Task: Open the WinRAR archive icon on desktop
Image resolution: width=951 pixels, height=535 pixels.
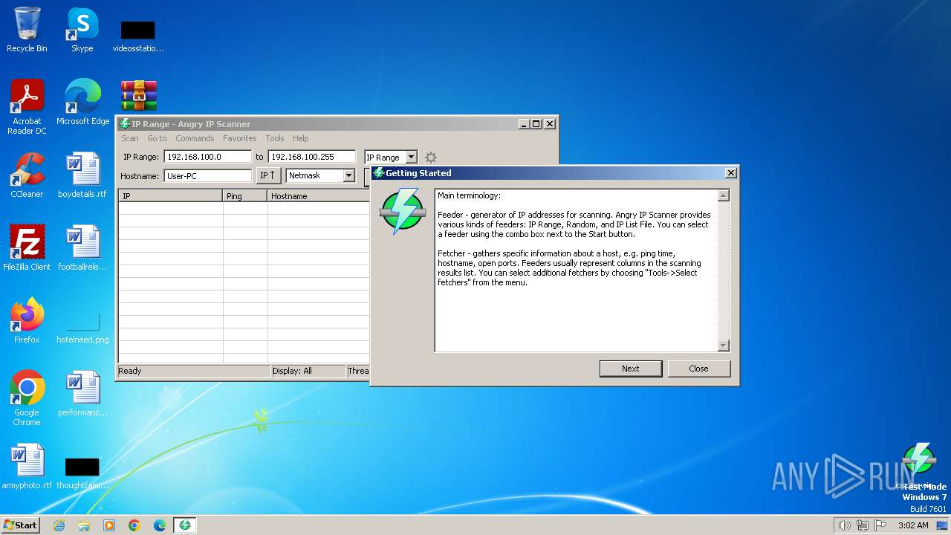Action: click(x=139, y=96)
